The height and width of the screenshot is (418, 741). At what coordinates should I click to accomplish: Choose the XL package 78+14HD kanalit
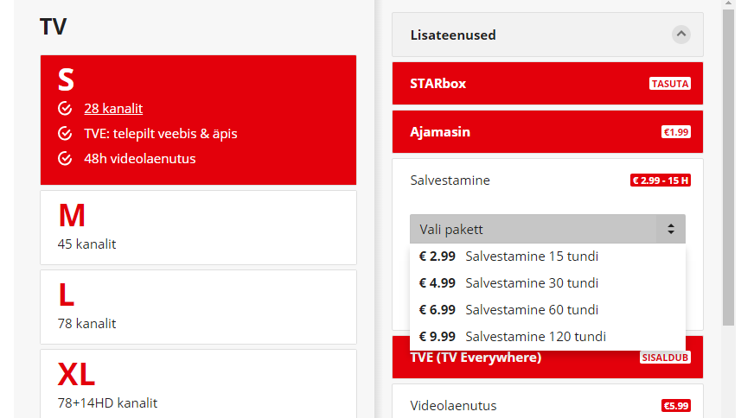coord(199,383)
